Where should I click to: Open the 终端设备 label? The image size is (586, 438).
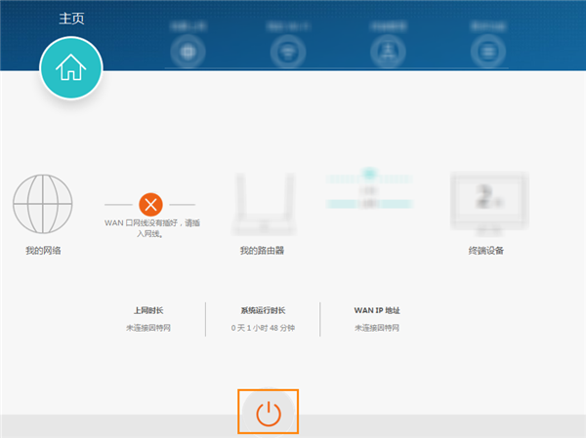coord(485,250)
